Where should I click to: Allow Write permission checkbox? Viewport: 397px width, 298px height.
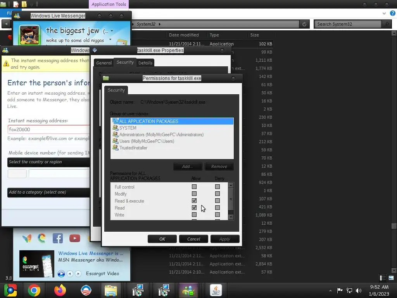[x=194, y=215]
